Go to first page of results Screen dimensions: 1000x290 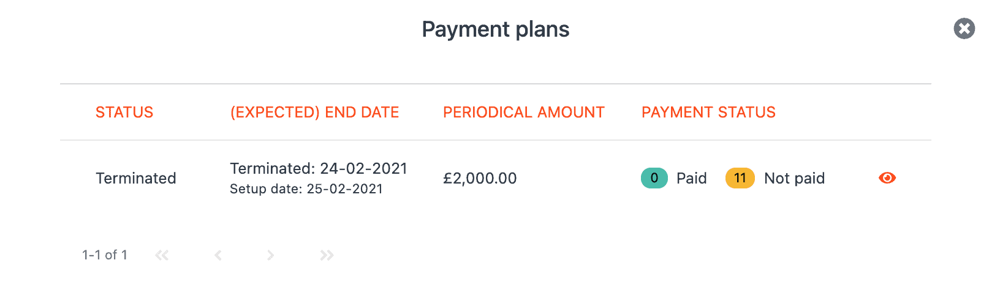coord(162,255)
